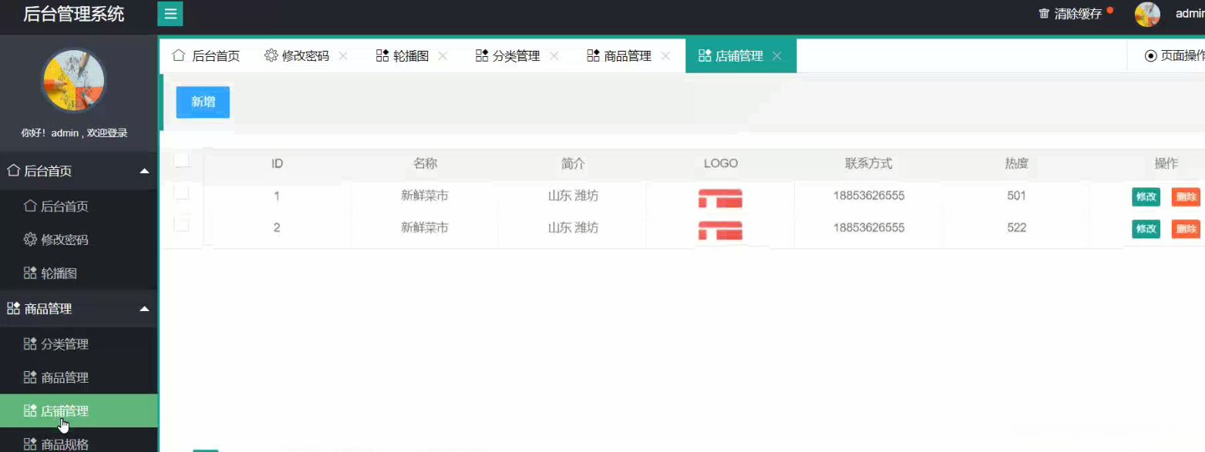1205x452 pixels.
Task: Switch to the 分类管理 tab
Action: click(517, 55)
